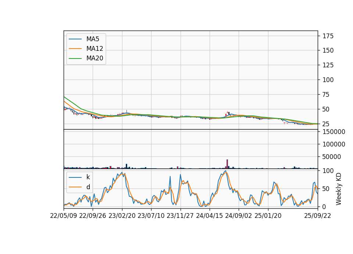Click the 100000 volume axis label
The height and width of the screenshot is (254, 353).
(334, 144)
